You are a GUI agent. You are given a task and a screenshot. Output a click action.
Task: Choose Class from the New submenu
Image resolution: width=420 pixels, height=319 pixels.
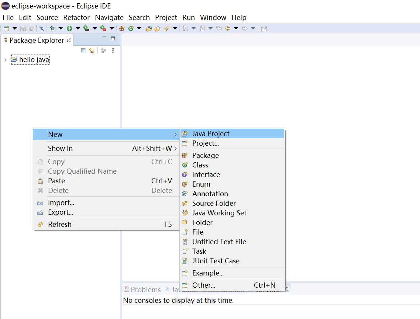point(232,165)
